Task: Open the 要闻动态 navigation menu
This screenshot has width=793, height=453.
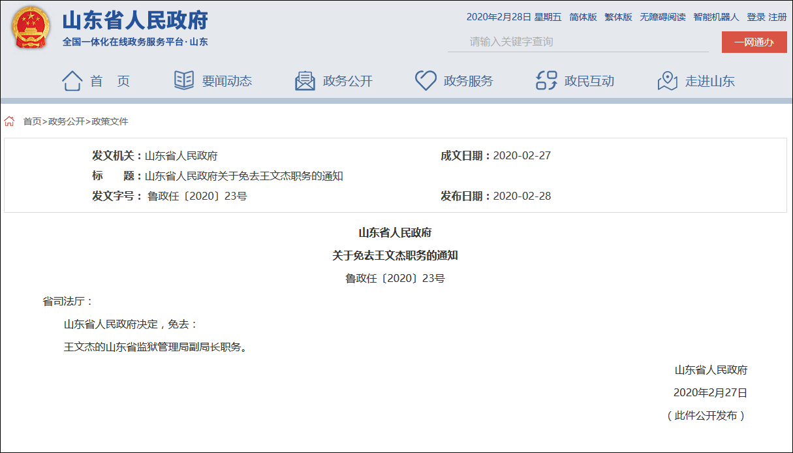Action: point(227,81)
